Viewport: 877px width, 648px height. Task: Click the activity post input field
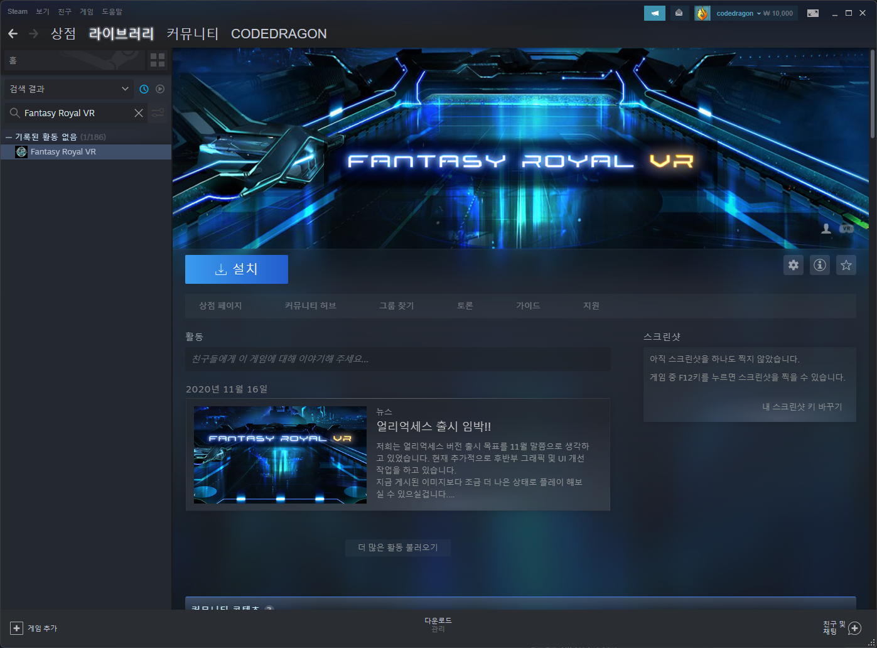coord(398,359)
